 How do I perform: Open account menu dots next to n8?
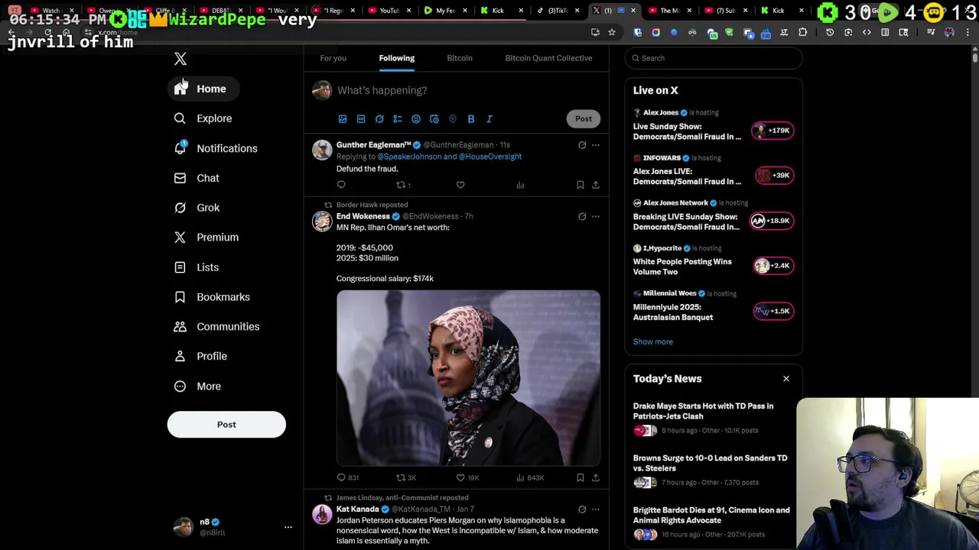pyautogui.click(x=288, y=527)
